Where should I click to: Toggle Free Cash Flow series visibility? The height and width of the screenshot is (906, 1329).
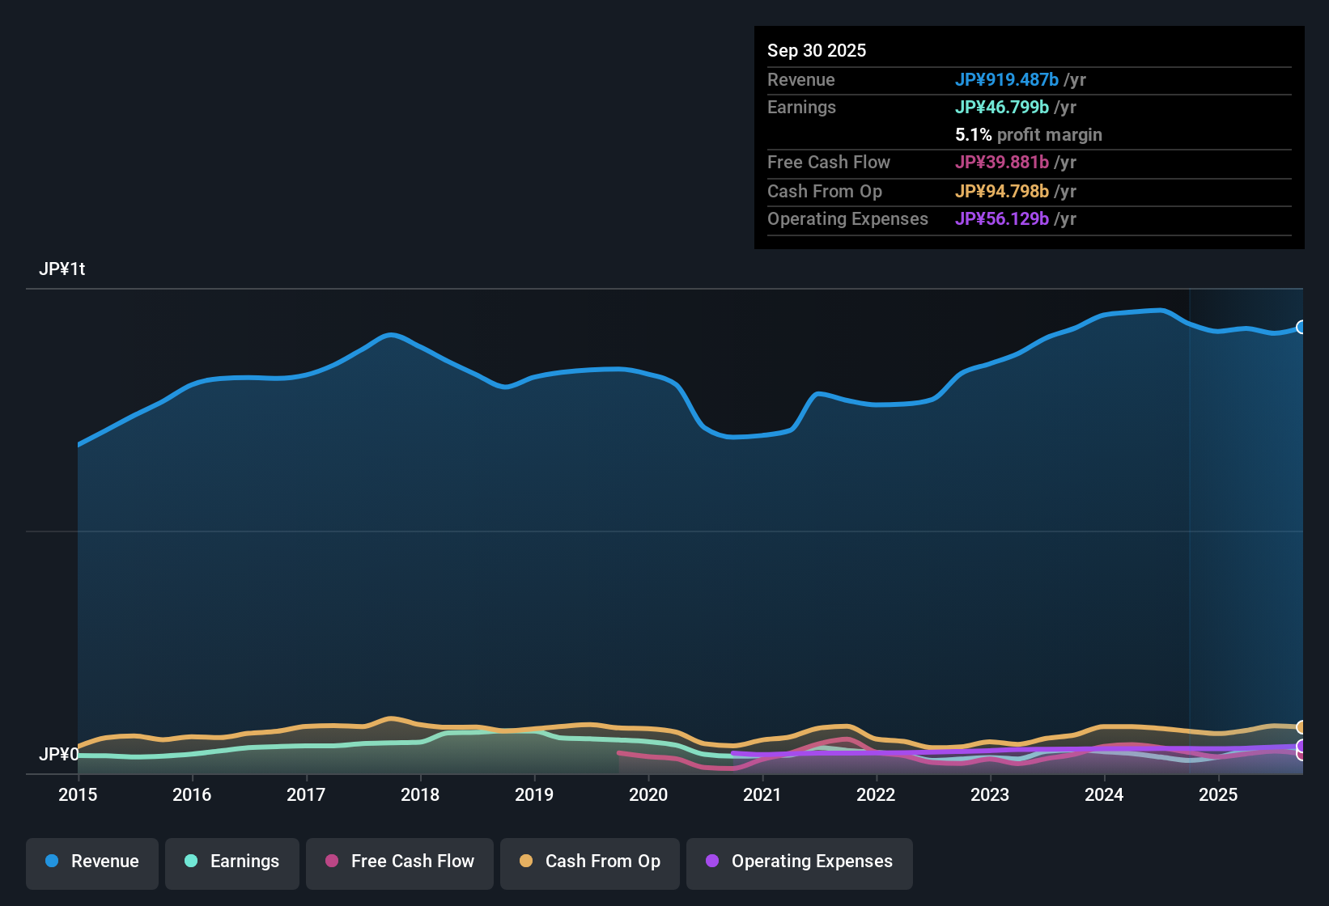pos(399,862)
